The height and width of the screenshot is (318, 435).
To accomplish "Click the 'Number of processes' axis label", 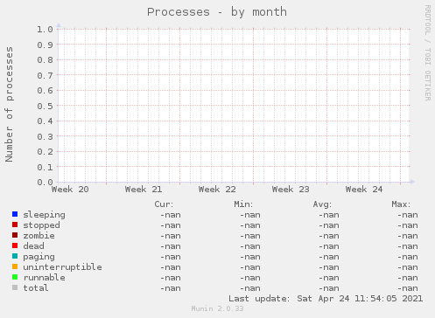I will [x=9, y=104].
